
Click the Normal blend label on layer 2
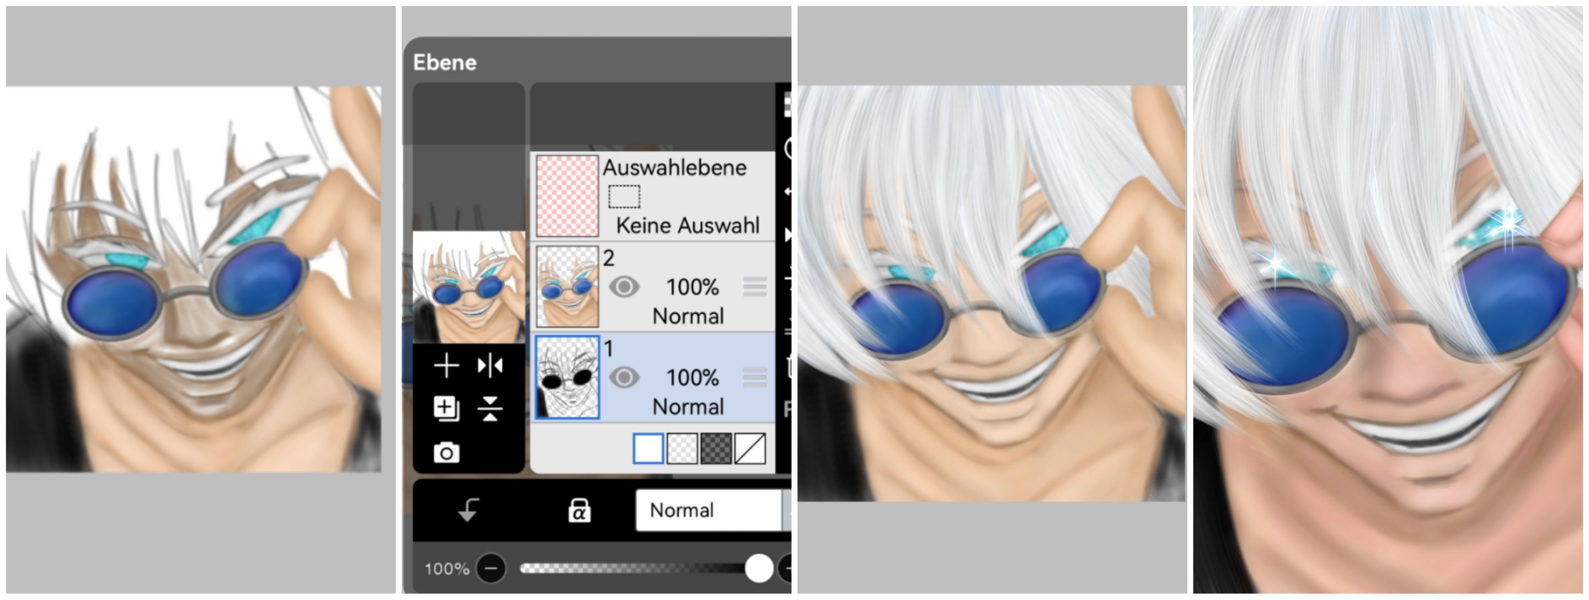[x=688, y=317]
